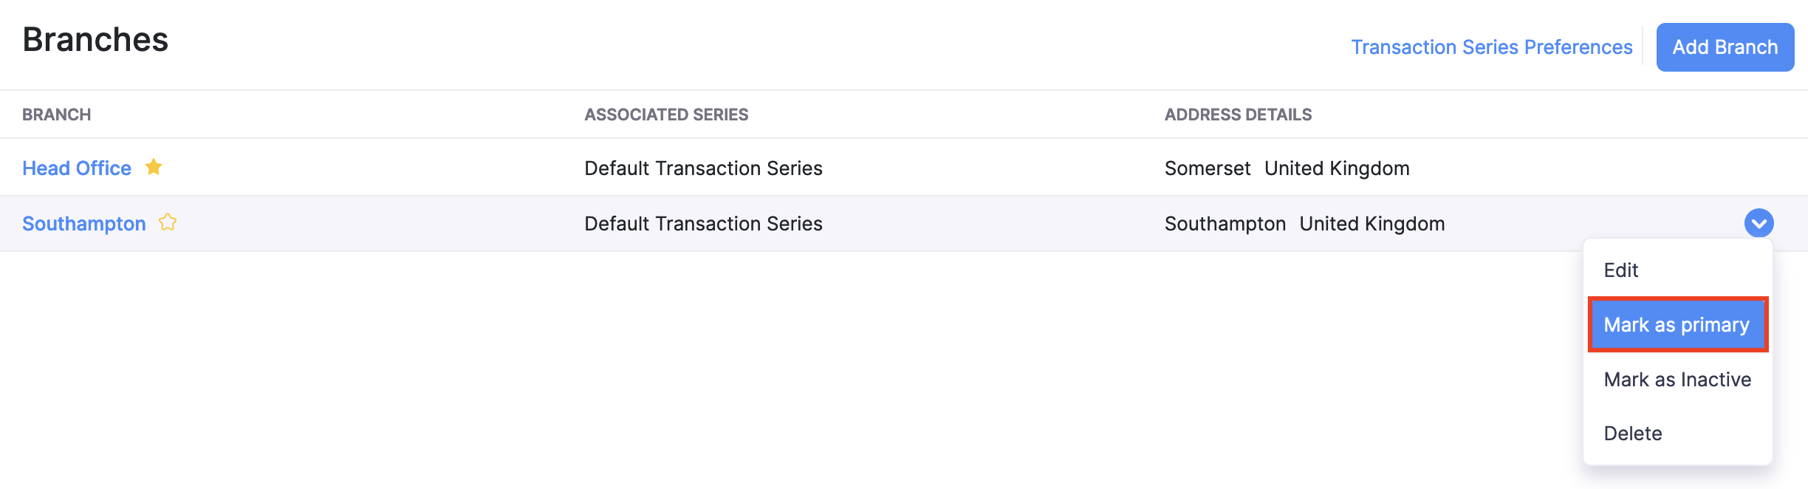Choose Edit from the dropdown menu
Screen dimensions: 1808x489
coord(1621,270)
